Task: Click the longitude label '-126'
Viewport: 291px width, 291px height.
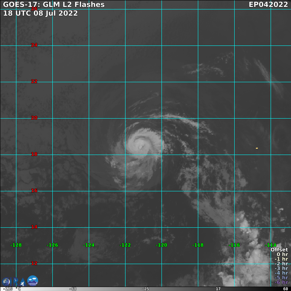Action: [x=52, y=245]
